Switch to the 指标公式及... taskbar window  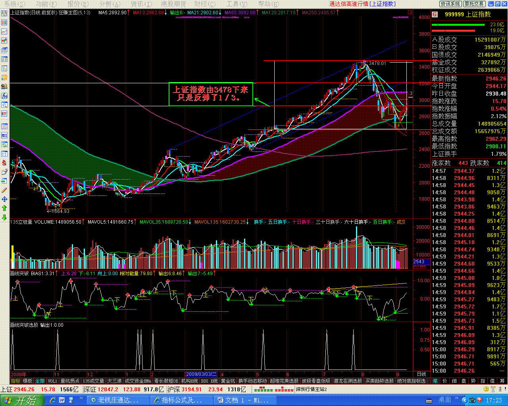181,400
